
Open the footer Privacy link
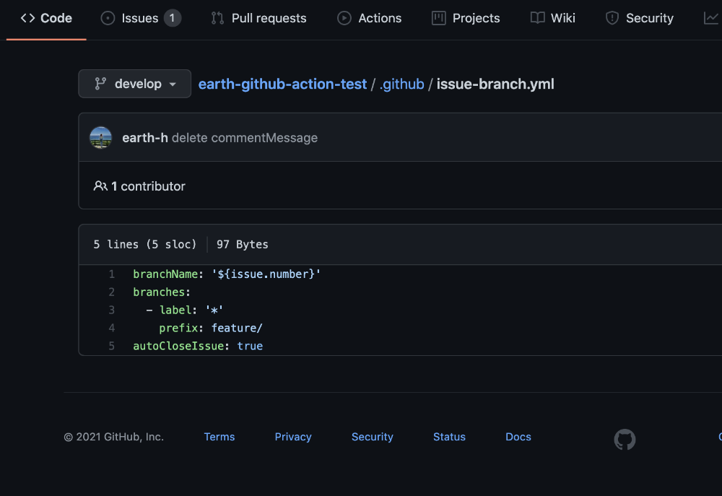293,437
